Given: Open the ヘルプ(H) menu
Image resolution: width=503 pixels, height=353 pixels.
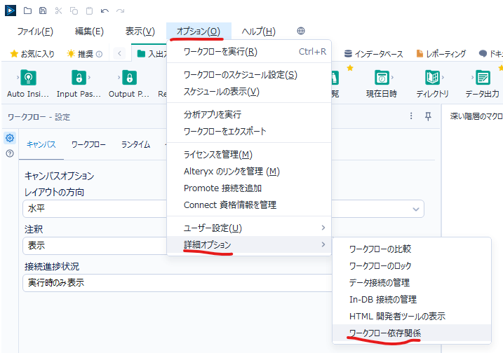Looking at the screenshot, I should pos(259,32).
